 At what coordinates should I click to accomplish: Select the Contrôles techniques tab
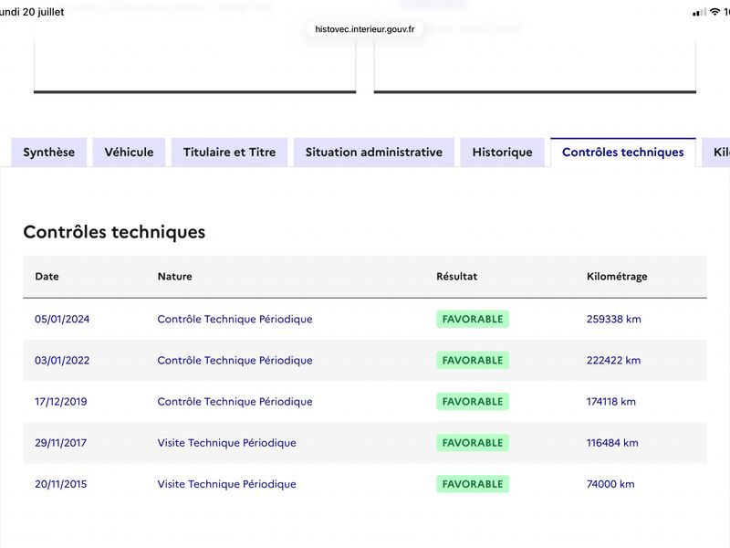coord(623,153)
